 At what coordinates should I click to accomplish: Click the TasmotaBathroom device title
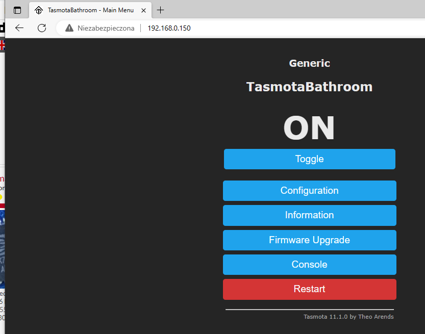(309, 87)
